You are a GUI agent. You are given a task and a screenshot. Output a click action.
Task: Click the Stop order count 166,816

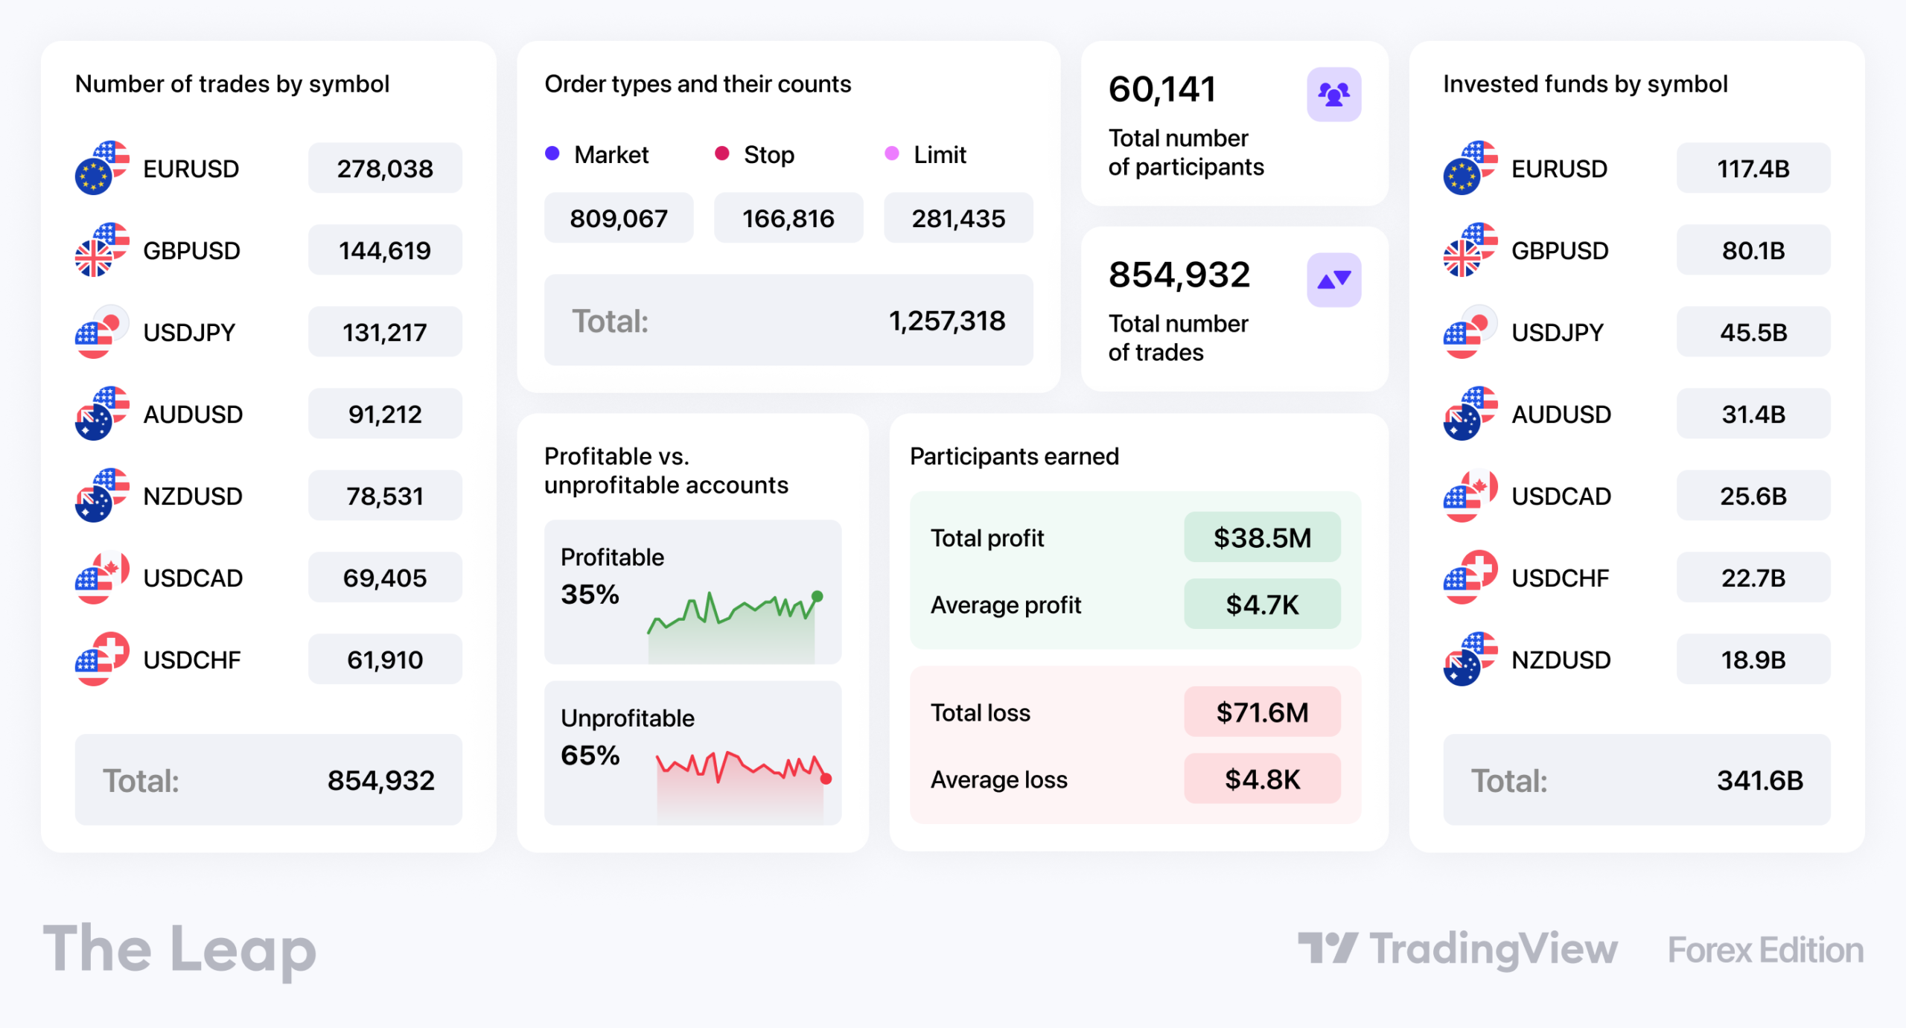click(788, 218)
